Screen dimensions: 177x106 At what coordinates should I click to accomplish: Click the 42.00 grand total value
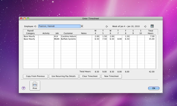point(152,72)
